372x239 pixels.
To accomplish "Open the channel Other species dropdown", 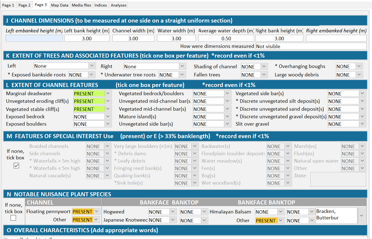I will pos(86,220).
